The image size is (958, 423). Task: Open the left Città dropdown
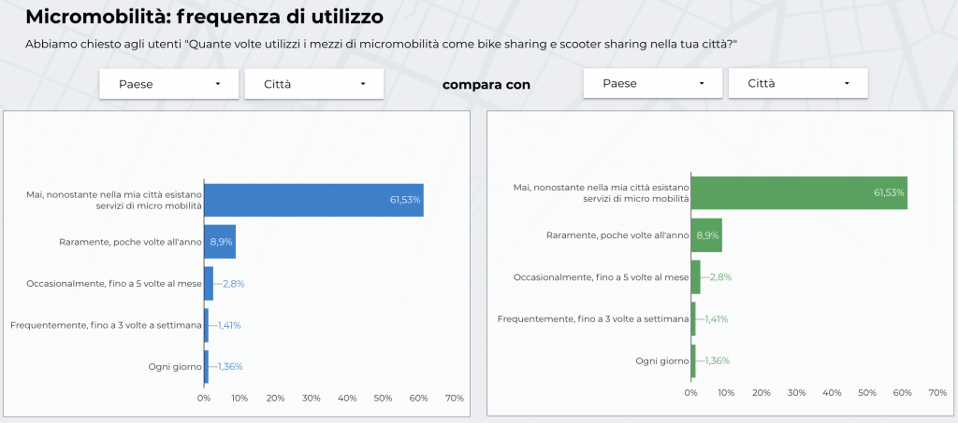(x=313, y=84)
